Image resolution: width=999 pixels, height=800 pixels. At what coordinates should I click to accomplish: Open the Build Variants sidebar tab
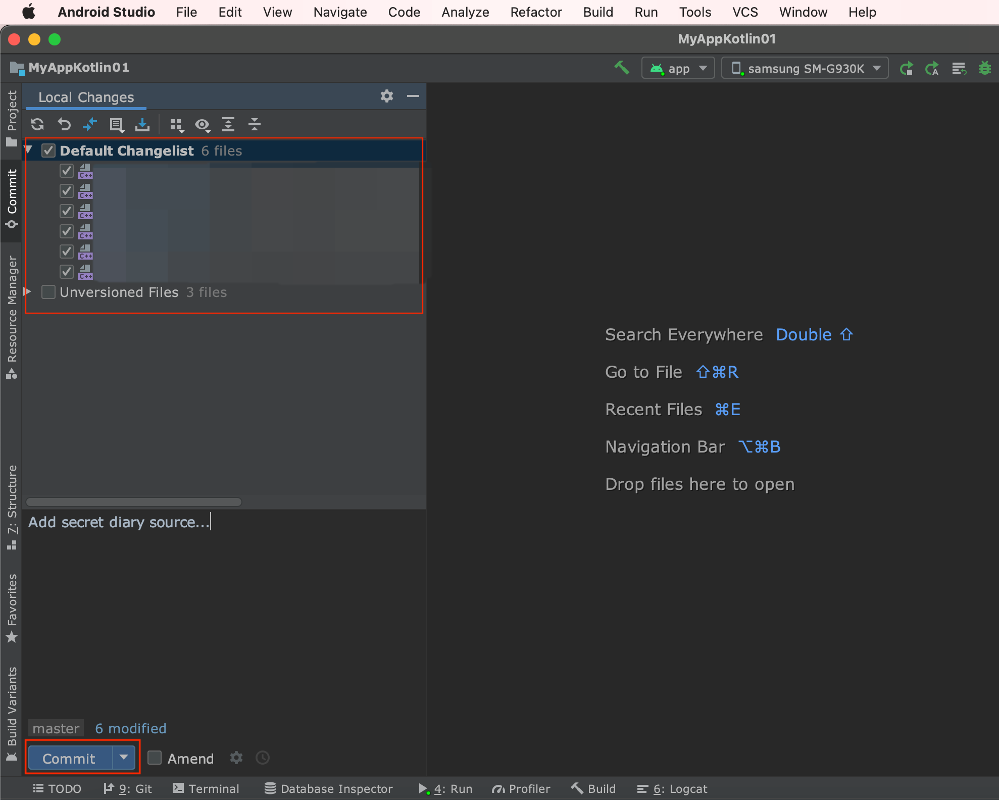pos(12,714)
